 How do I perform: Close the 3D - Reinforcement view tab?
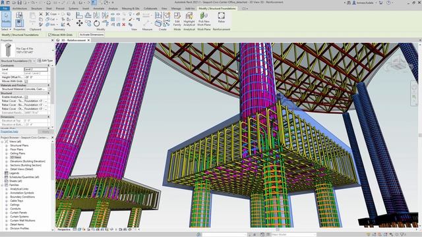tap(88, 40)
